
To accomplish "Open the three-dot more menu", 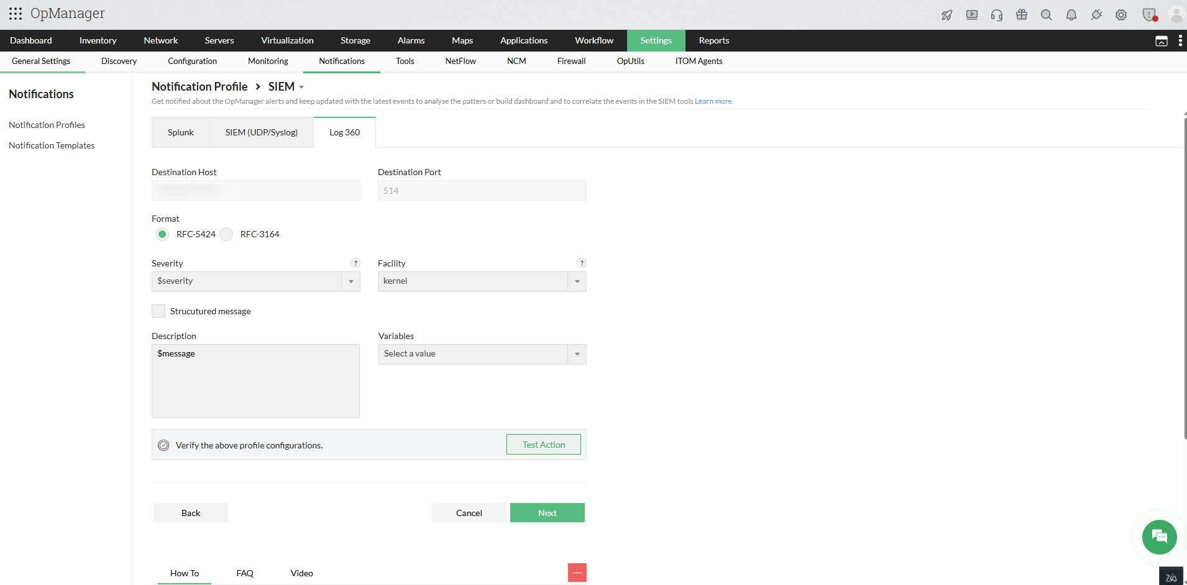I will [1180, 41].
